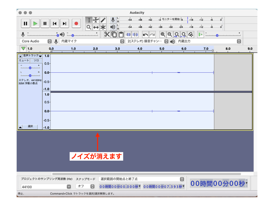
Task: Click the timeline ruler at 4.0
Action: [140, 49]
